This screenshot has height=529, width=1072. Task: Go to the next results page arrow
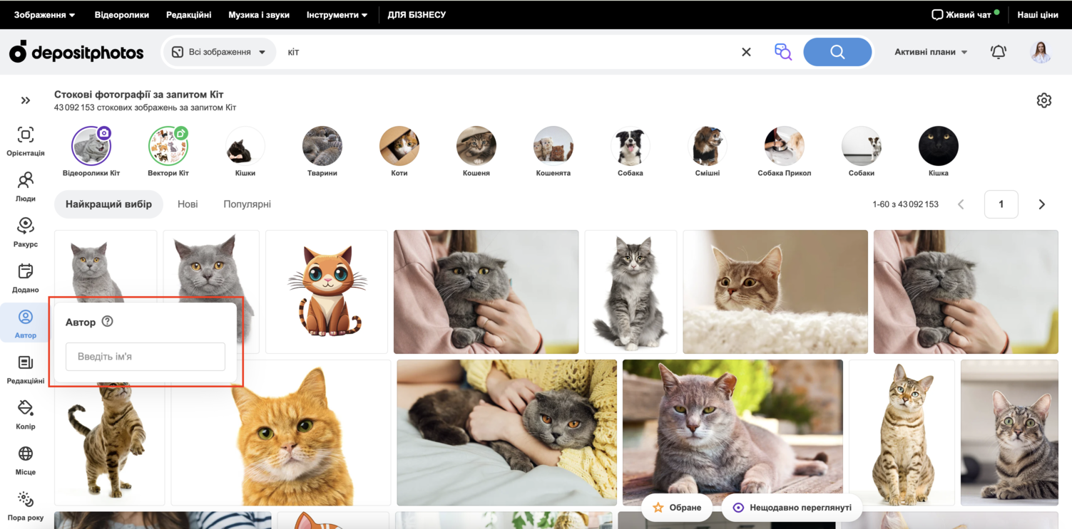[1041, 204]
